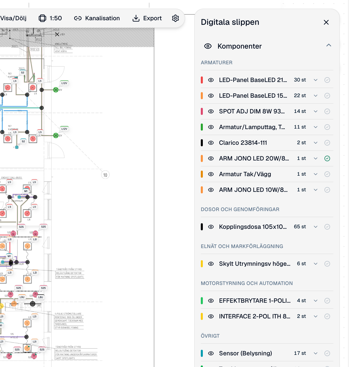Click the Export button
This screenshot has height=367, width=349.
(147, 18)
